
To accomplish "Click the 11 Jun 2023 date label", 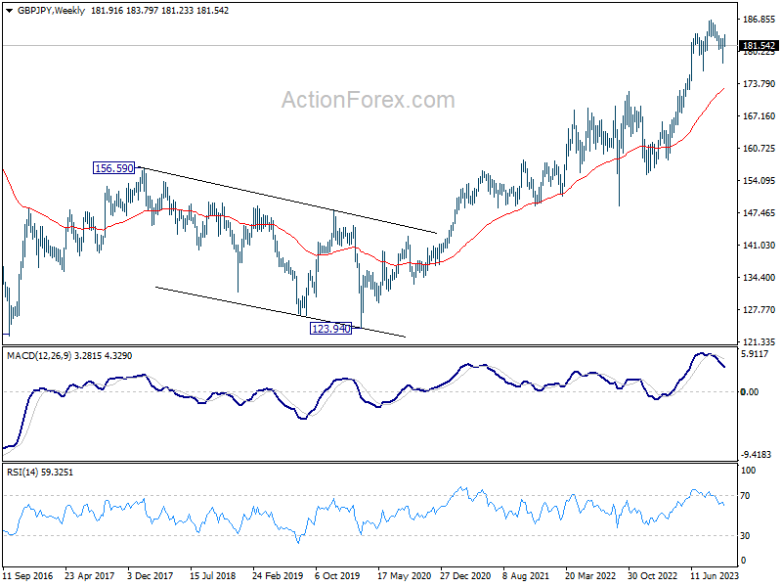I will pos(715,576).
